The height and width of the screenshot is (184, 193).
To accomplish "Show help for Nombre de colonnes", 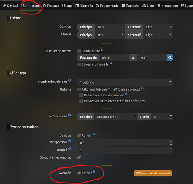I will pyautogui.click(x=69, y=81).
